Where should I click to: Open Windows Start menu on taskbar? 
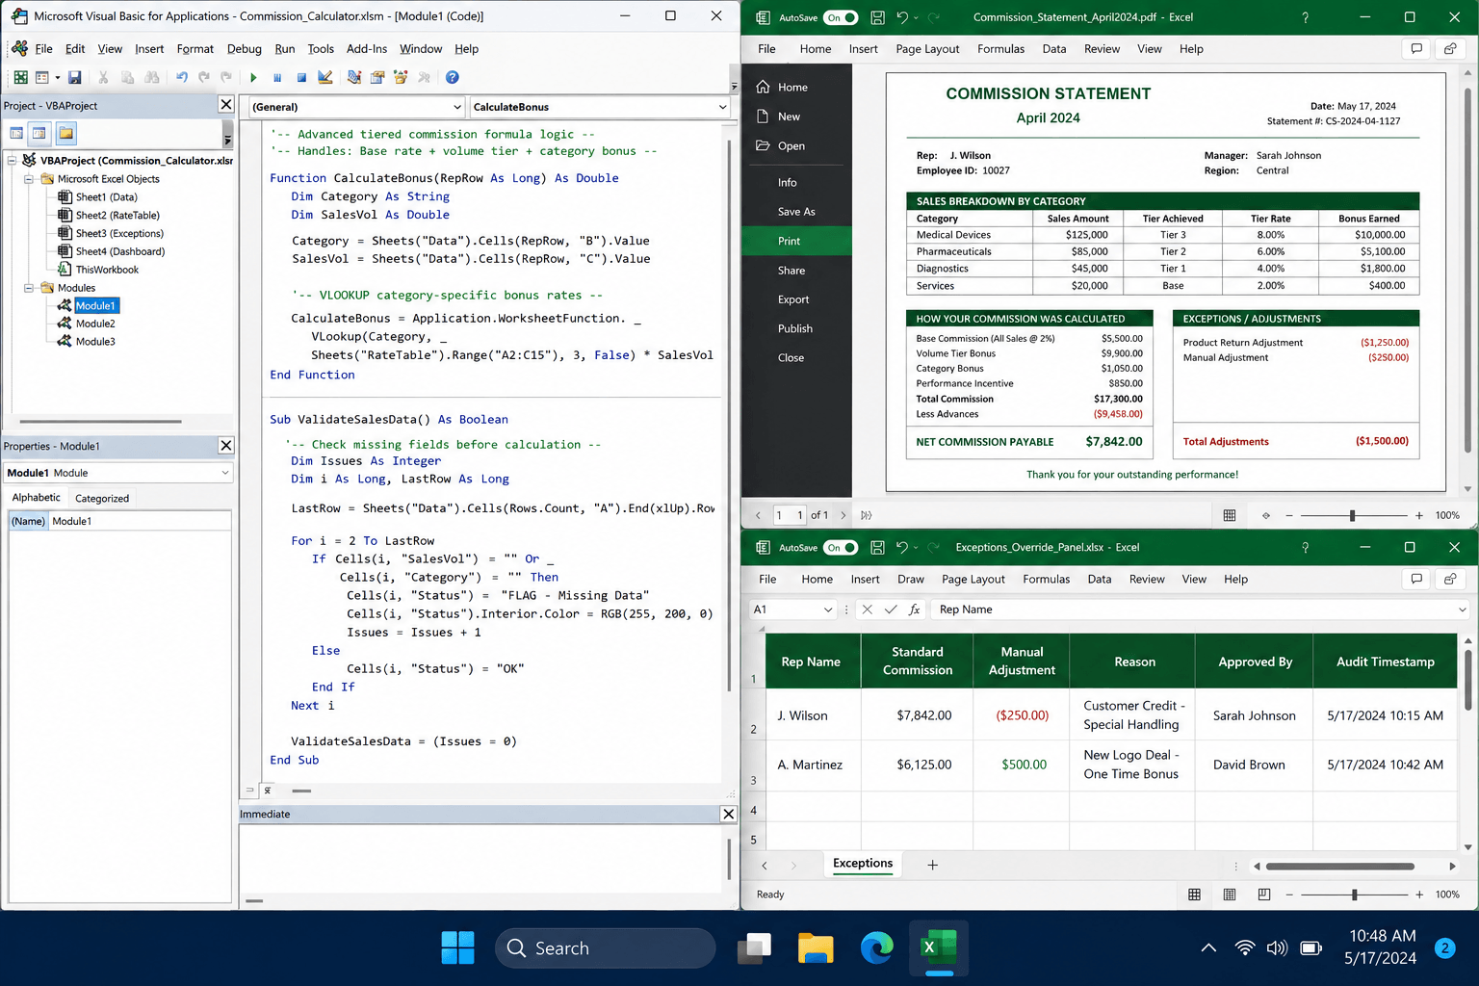tap(458, 948)
